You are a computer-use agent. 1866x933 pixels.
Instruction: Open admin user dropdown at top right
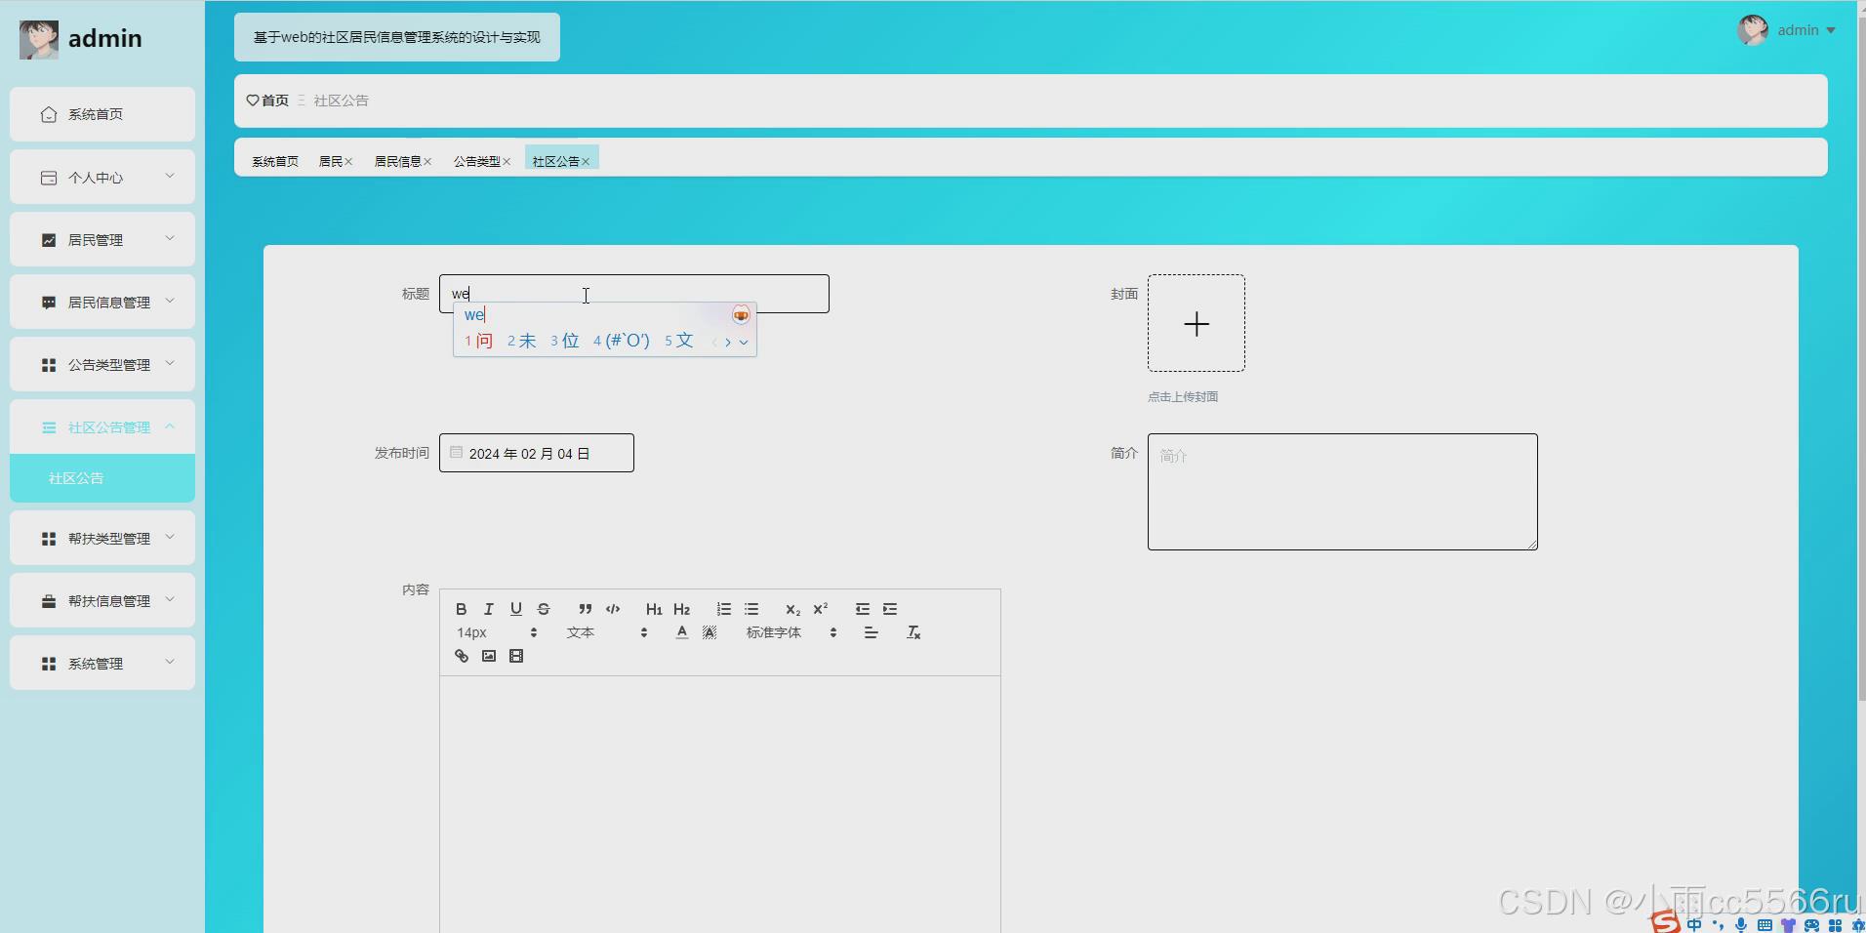pyautogui.click(x=1786, y=30)
